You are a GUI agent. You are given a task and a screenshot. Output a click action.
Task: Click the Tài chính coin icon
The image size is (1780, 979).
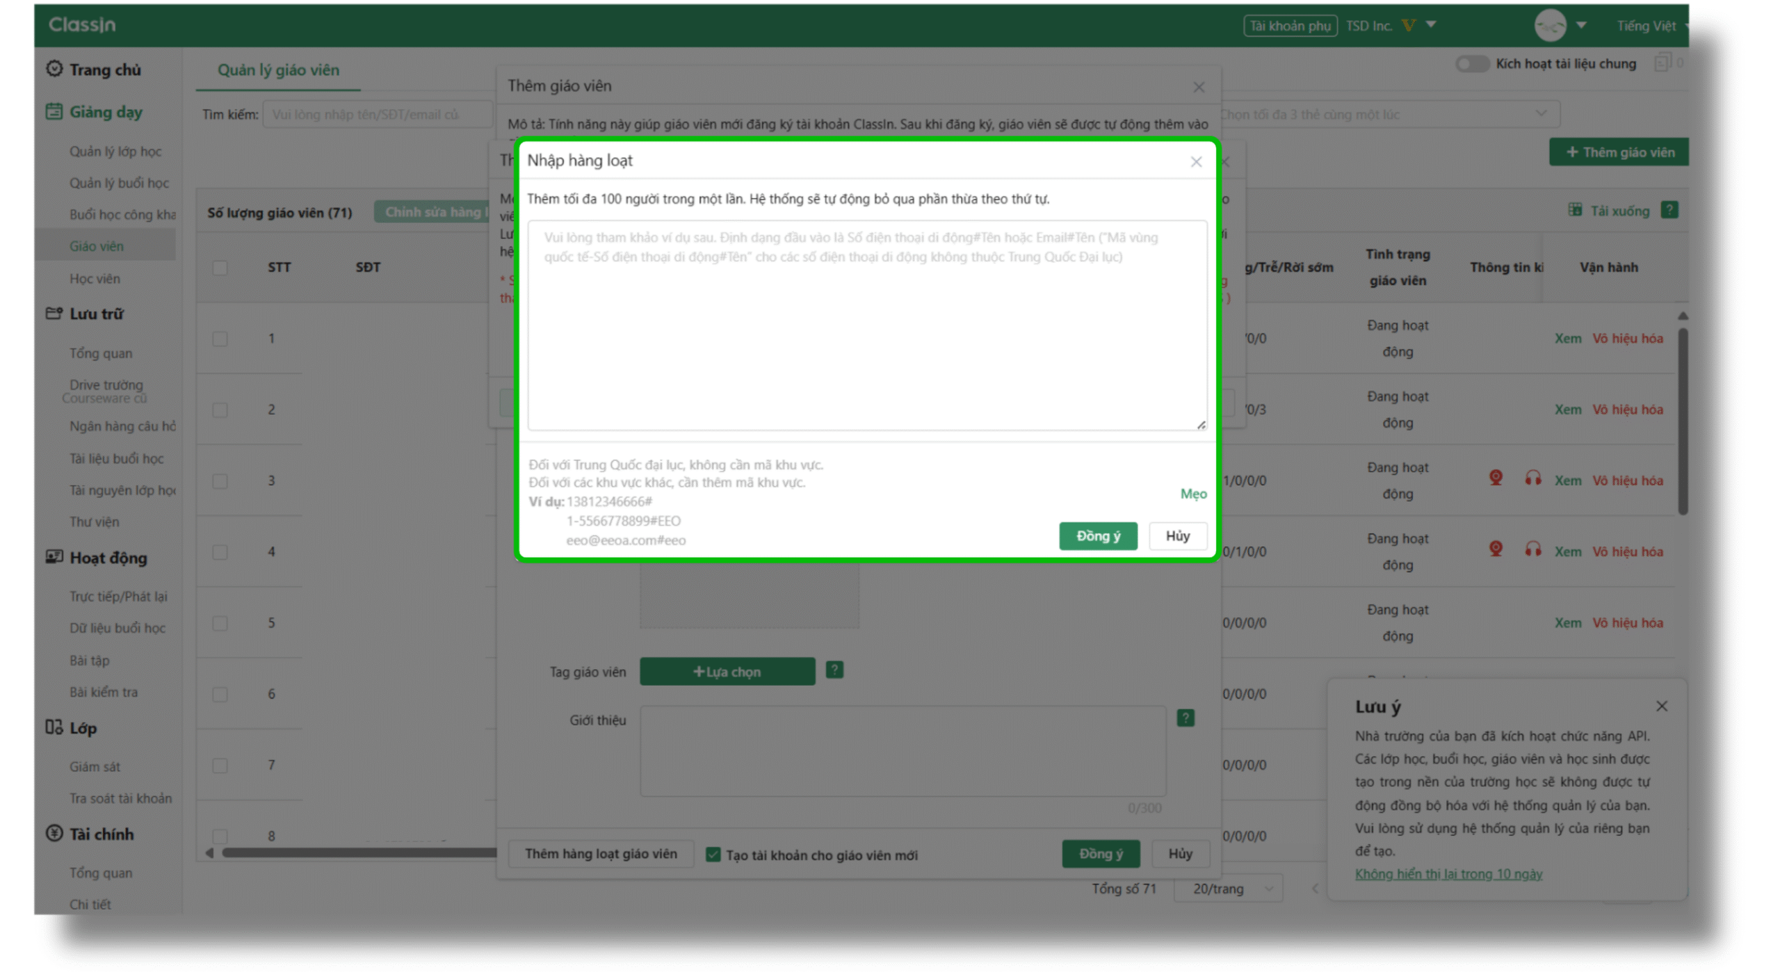(x=54, y=832)
